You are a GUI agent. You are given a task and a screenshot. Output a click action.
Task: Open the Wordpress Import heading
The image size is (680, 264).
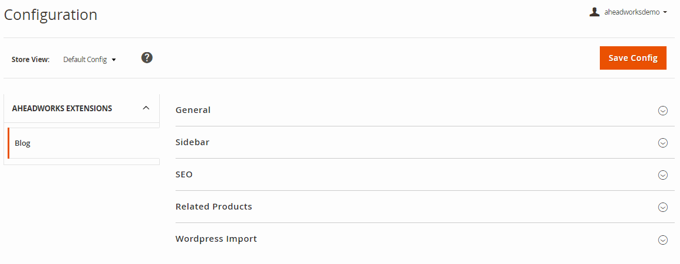click(217, 239)
